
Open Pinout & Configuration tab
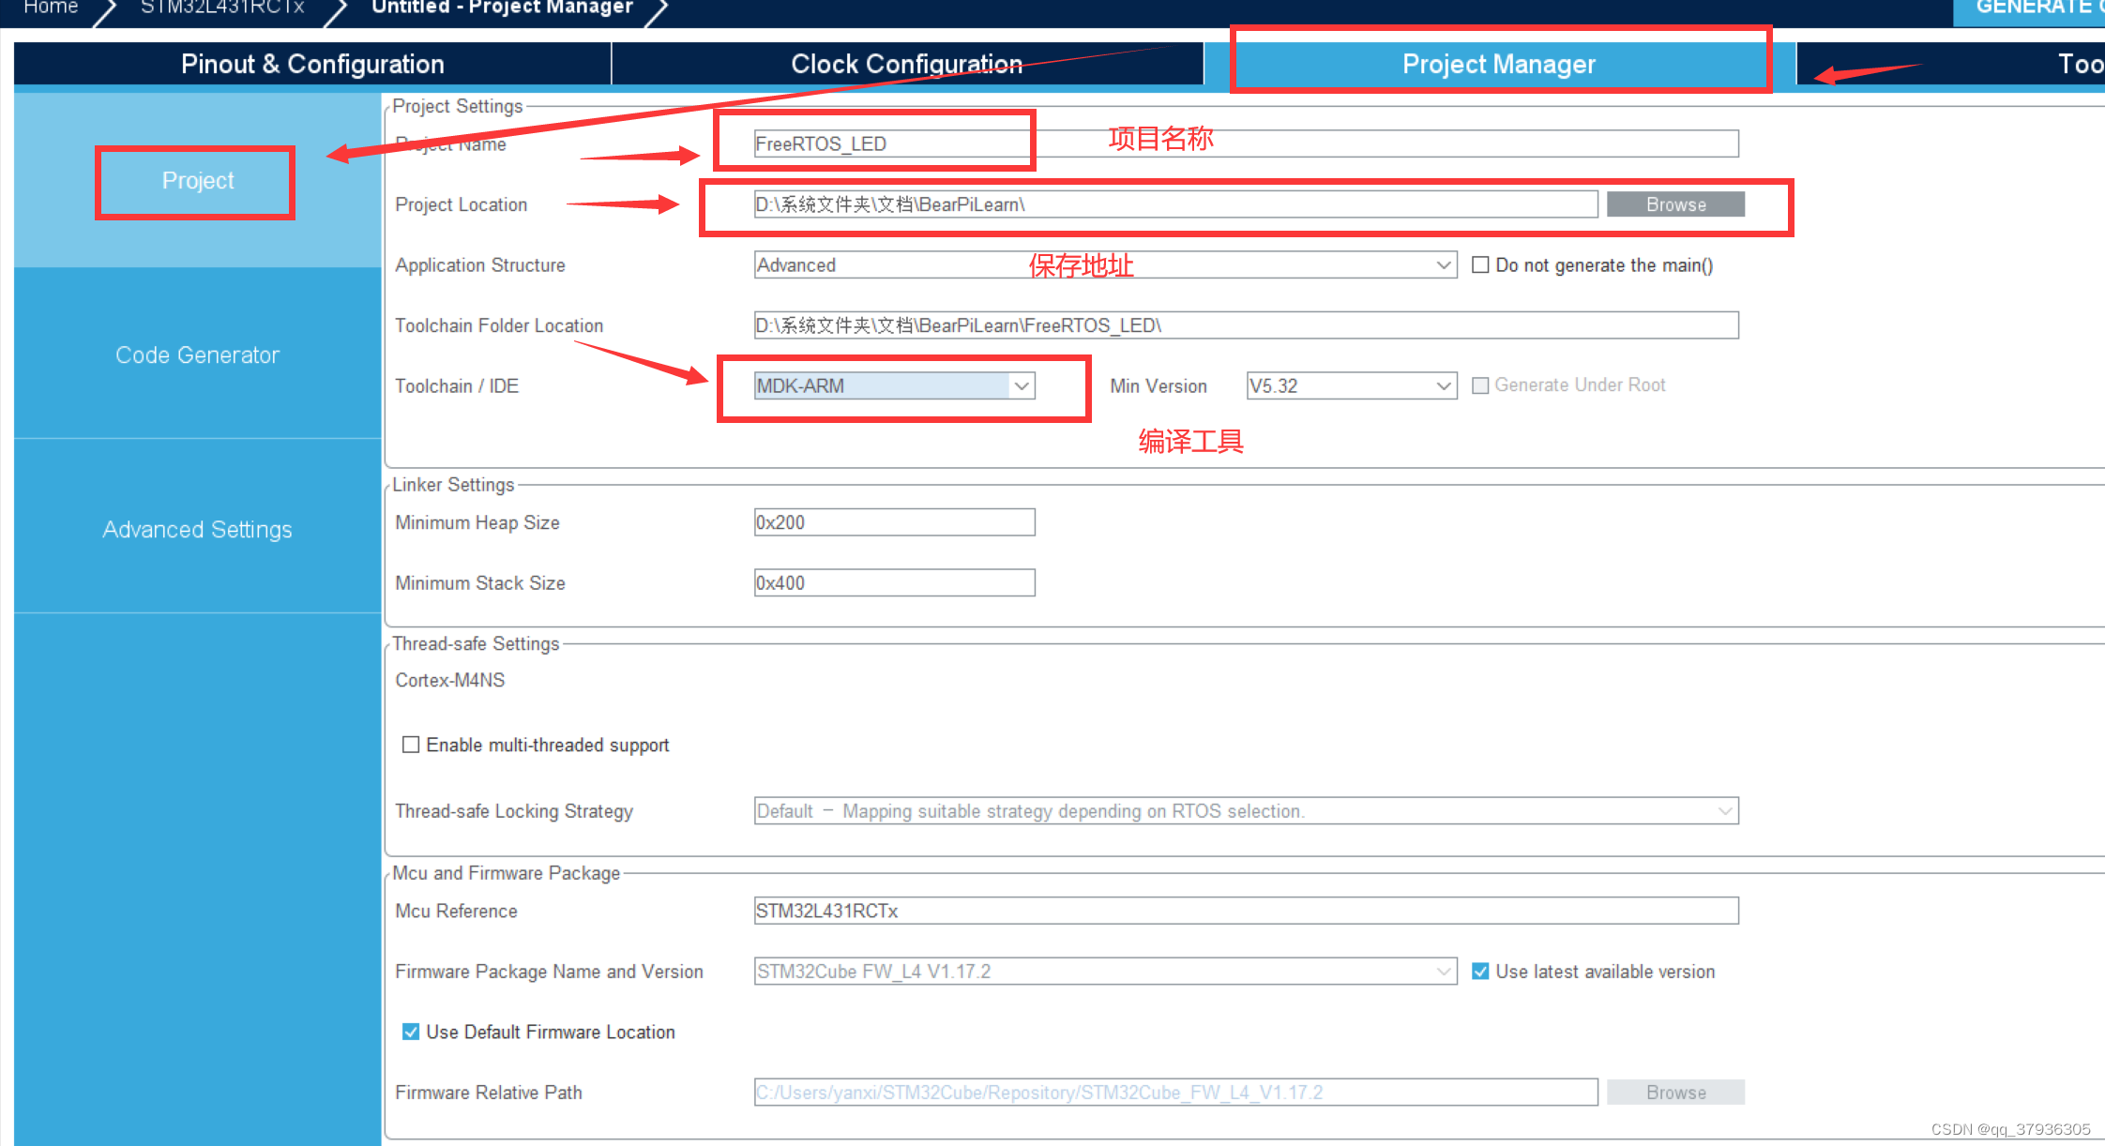click(x=312, y=64)
